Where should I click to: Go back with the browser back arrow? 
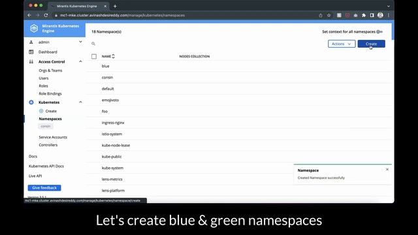click(29, 16)
